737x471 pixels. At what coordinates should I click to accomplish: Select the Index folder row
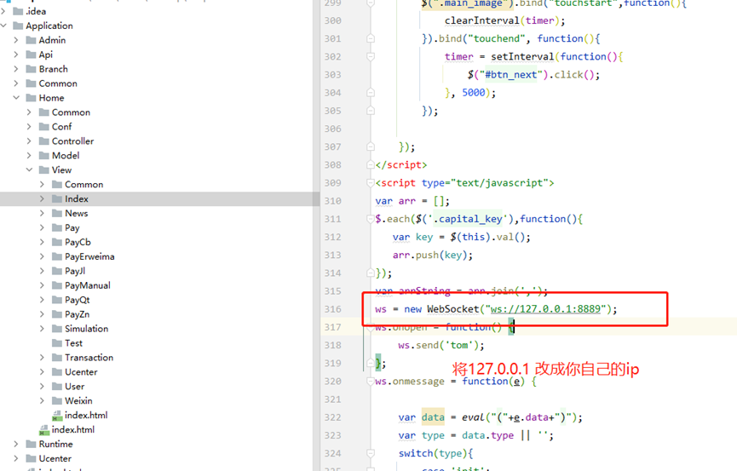160,198
